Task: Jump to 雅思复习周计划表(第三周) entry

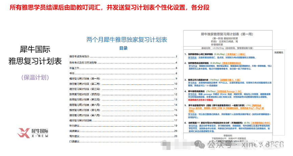Action: coord(123,89)
